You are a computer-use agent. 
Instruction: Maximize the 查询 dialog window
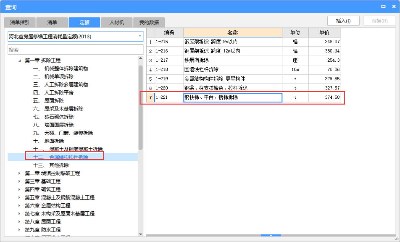click(384, 6)
